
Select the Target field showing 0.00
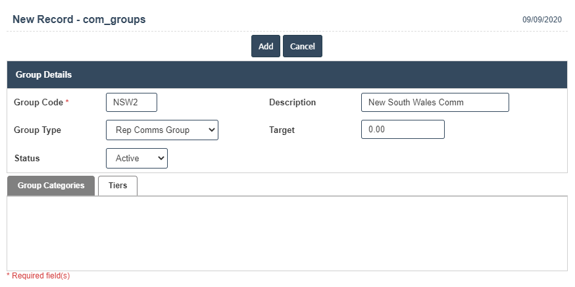pos(403,130)
